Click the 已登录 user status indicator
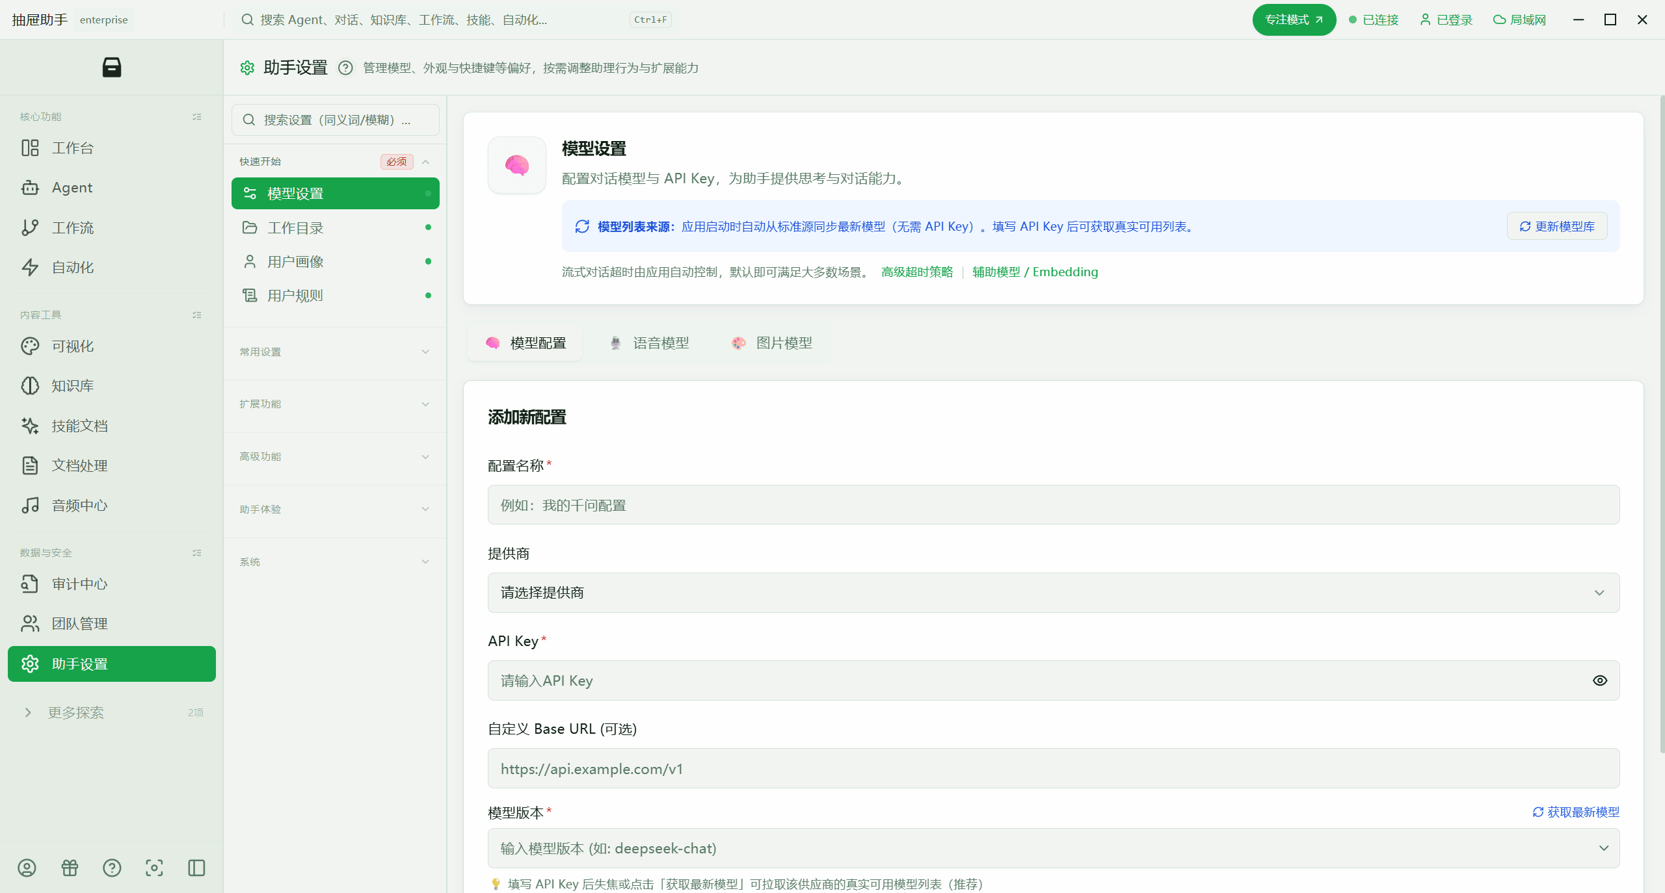 pyautogui.click(x=1446, y=19)
